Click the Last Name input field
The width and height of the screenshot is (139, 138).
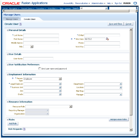(x=41, y=35)
